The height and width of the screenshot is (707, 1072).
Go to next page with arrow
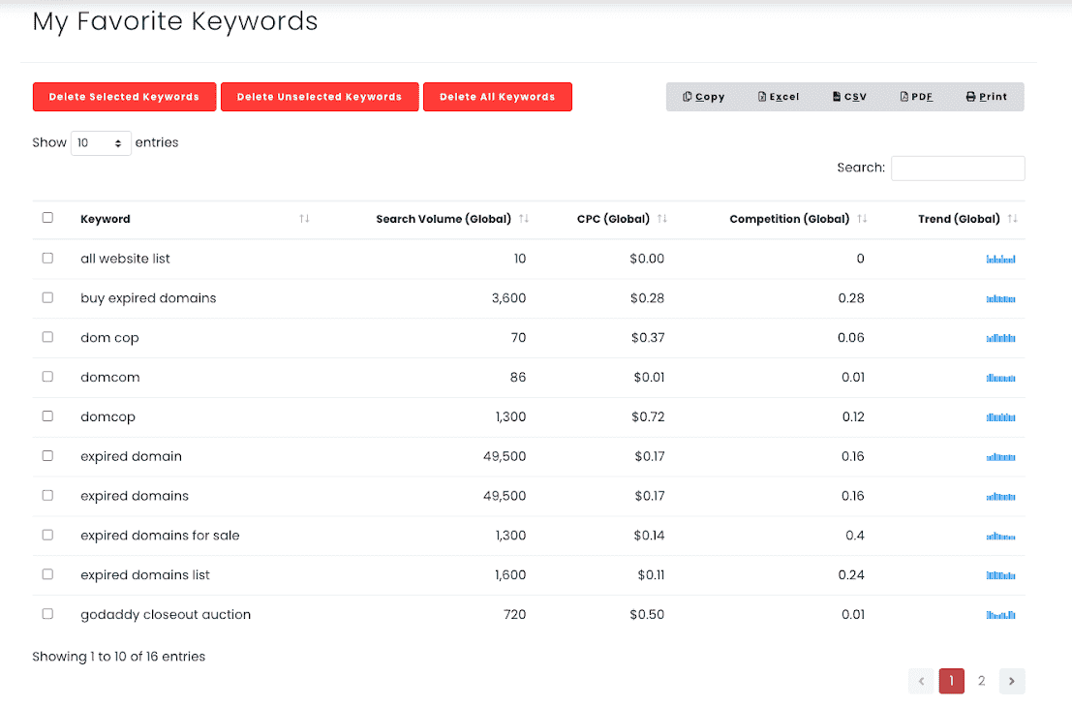(1012, 681)
